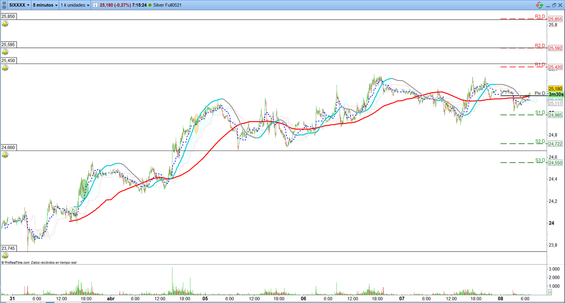Click the R1 D pivot label
The height and width of the screenshot is (303, 565).
tap(540, 65)
